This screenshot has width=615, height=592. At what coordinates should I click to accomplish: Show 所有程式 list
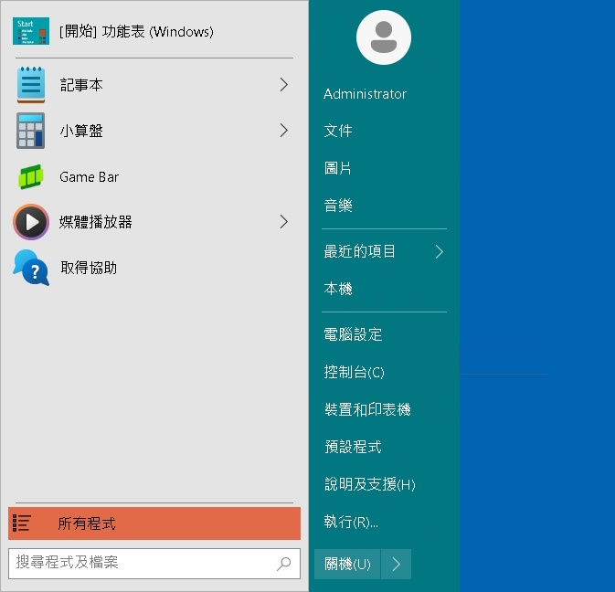coord(154,523)
